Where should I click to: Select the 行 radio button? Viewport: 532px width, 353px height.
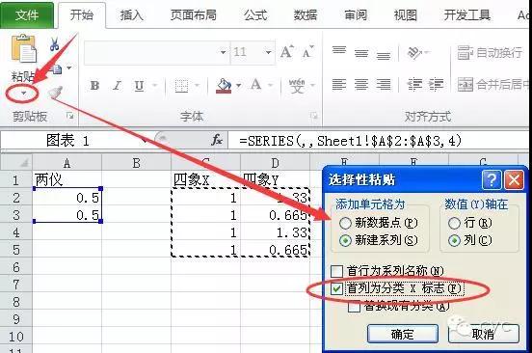click(454, 223)
